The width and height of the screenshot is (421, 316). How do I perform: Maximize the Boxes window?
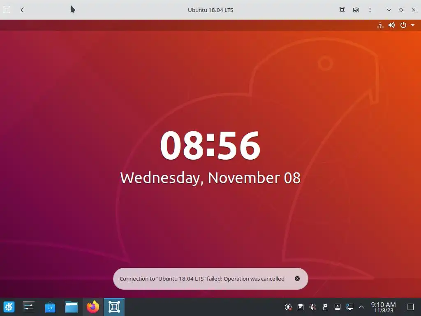tap(401, 10)
